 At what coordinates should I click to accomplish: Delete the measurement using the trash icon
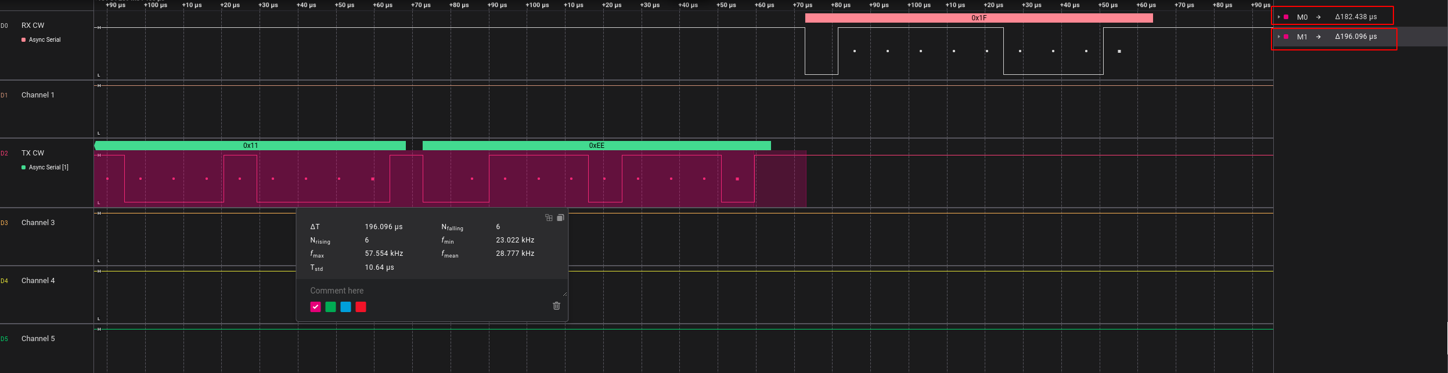pos(556,306)
